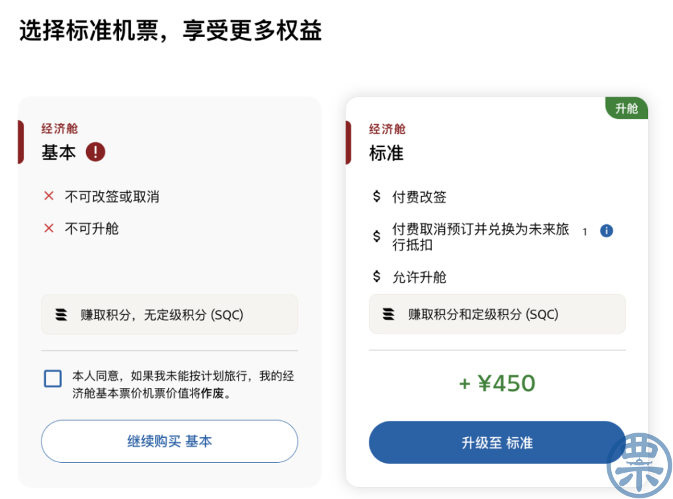Click the dollar icon beside 付费取消预订并兑换

click(x=377, y=236)
